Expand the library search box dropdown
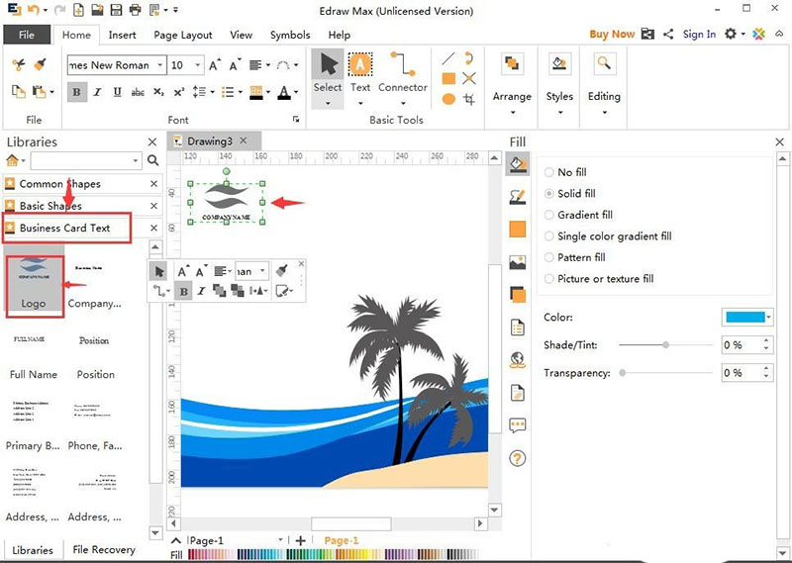 tap(136, 161)
